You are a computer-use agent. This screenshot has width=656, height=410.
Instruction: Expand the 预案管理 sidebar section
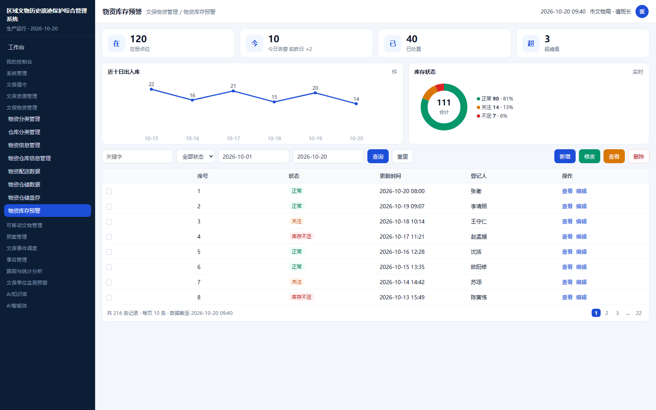point(17,237)
